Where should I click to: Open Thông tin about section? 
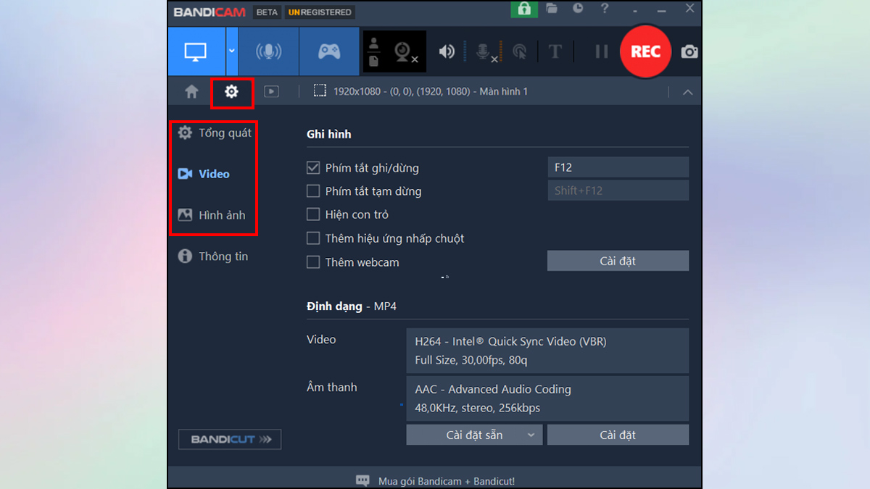(213, 256)
